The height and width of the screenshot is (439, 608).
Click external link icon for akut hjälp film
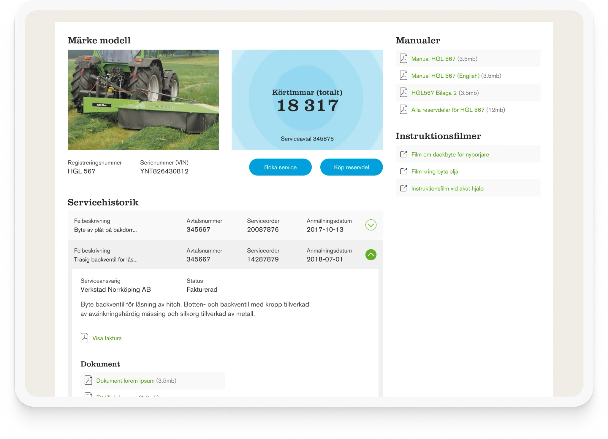(403, 188)
